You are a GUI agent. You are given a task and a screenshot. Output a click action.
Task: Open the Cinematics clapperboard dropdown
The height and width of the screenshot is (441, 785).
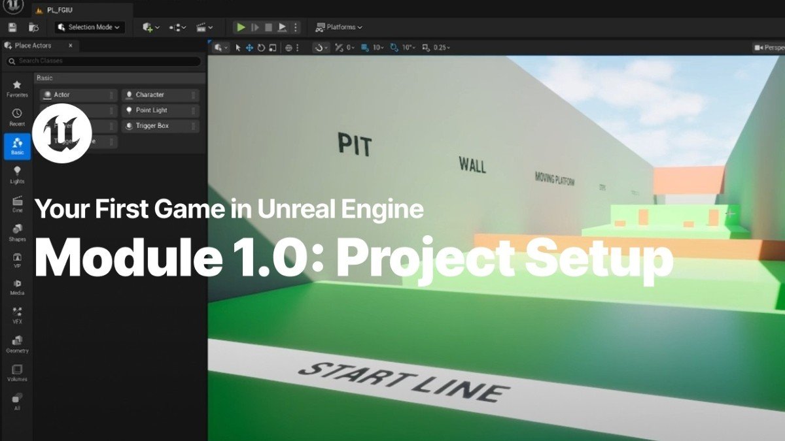tap(205, 27)
